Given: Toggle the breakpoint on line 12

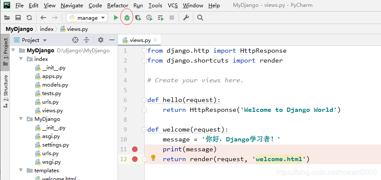Looking at the screenshot, I should 135,159.
